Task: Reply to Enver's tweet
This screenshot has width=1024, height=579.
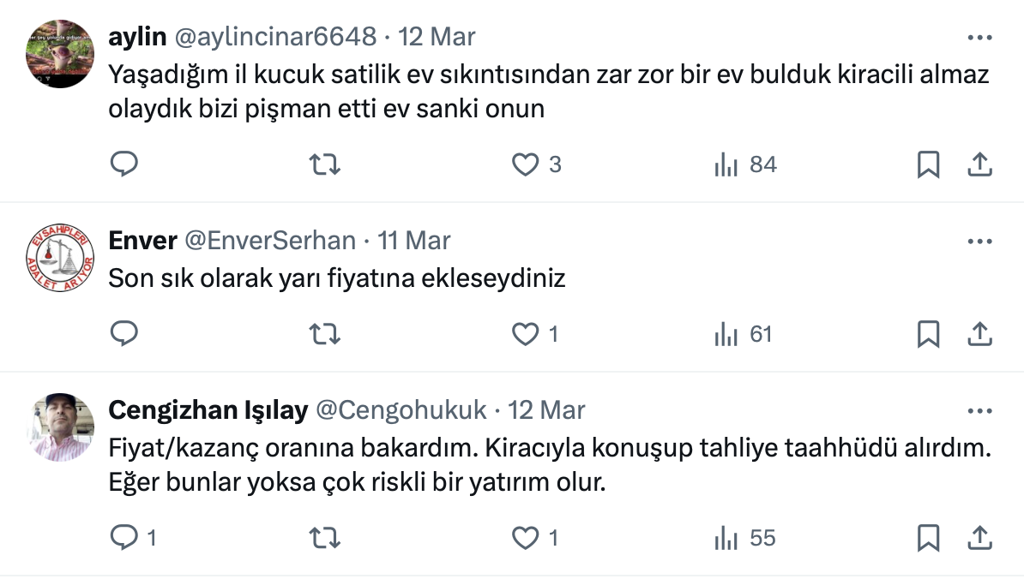Action: point(124,334)
